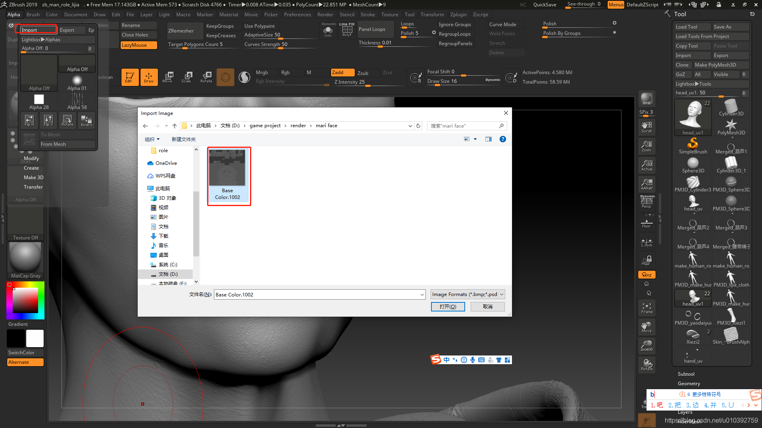Click the Zoom3D icon

[647, 345]
